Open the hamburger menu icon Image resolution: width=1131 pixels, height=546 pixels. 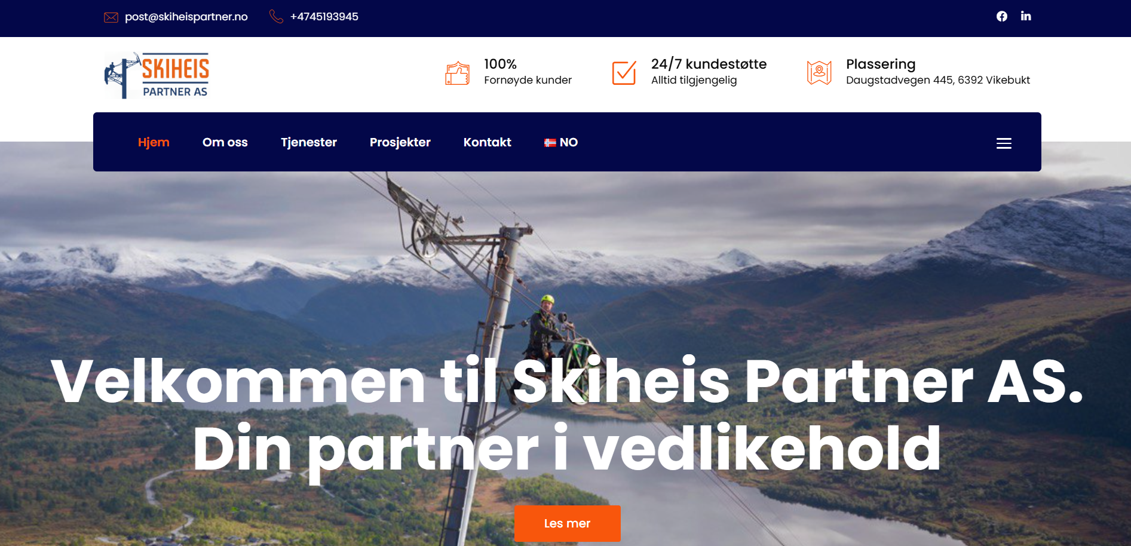(1004, 143)
